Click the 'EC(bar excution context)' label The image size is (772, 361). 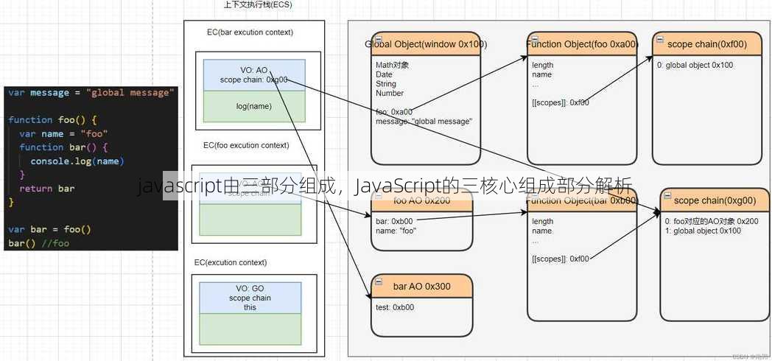pyautogui.click(x=250, y=32)
